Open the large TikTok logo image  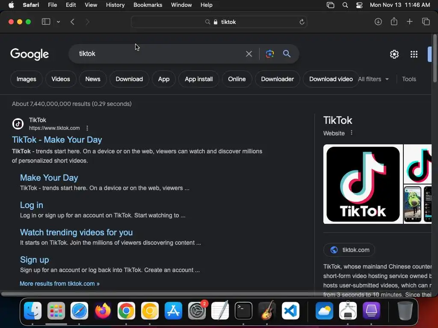point(363,184)
